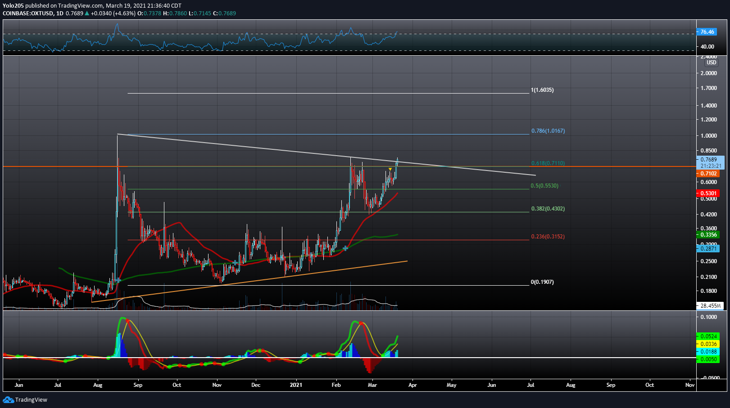Image resolution: width=730 pixels, height=408 pixels.
Task: Click the 0.236(0.3152) Fibonacci level label
Action: (548, 237)
